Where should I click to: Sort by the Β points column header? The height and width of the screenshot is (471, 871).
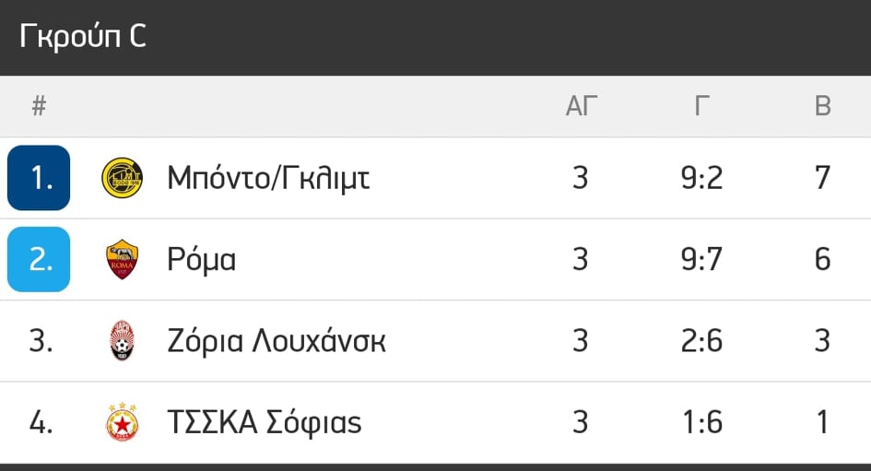(823, 106)
